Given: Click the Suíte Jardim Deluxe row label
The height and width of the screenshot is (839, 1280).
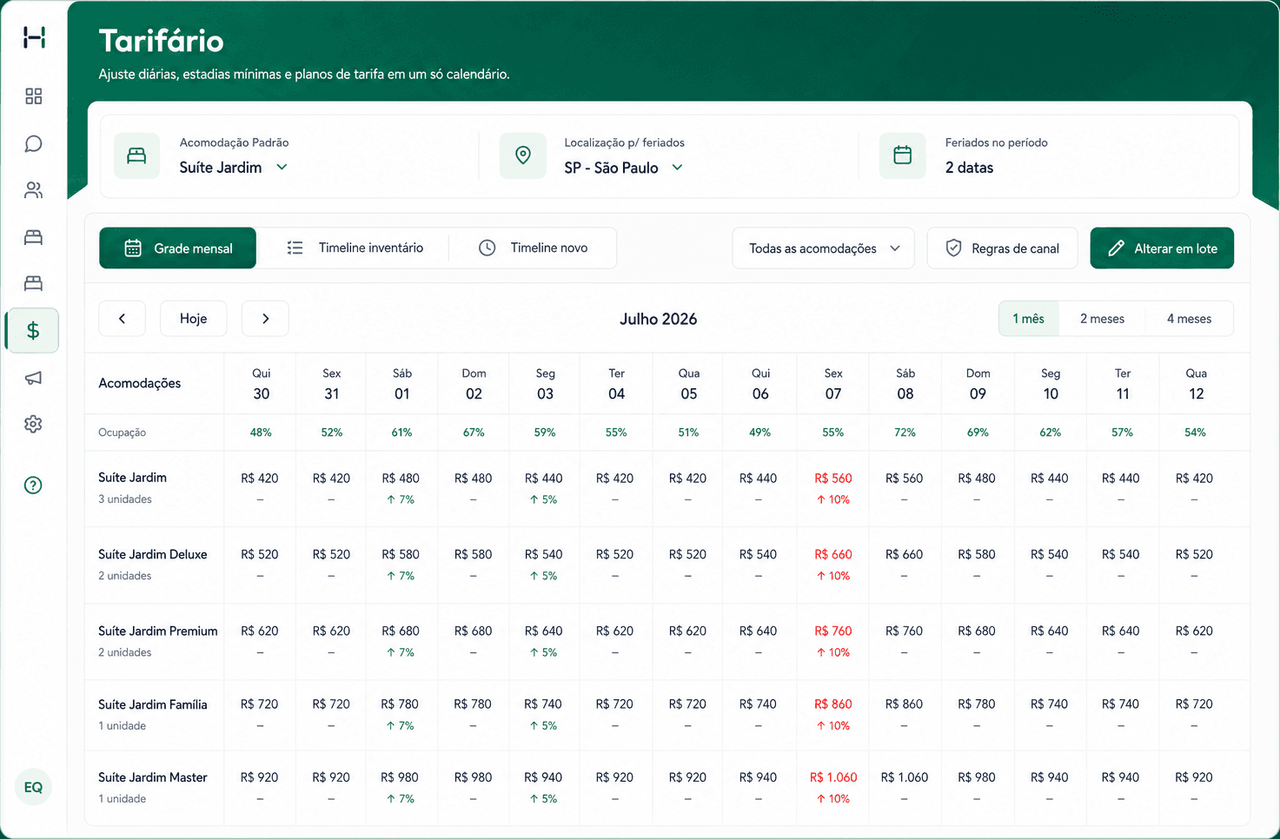Looking at the screenshot, I should [x=152, y=554].
